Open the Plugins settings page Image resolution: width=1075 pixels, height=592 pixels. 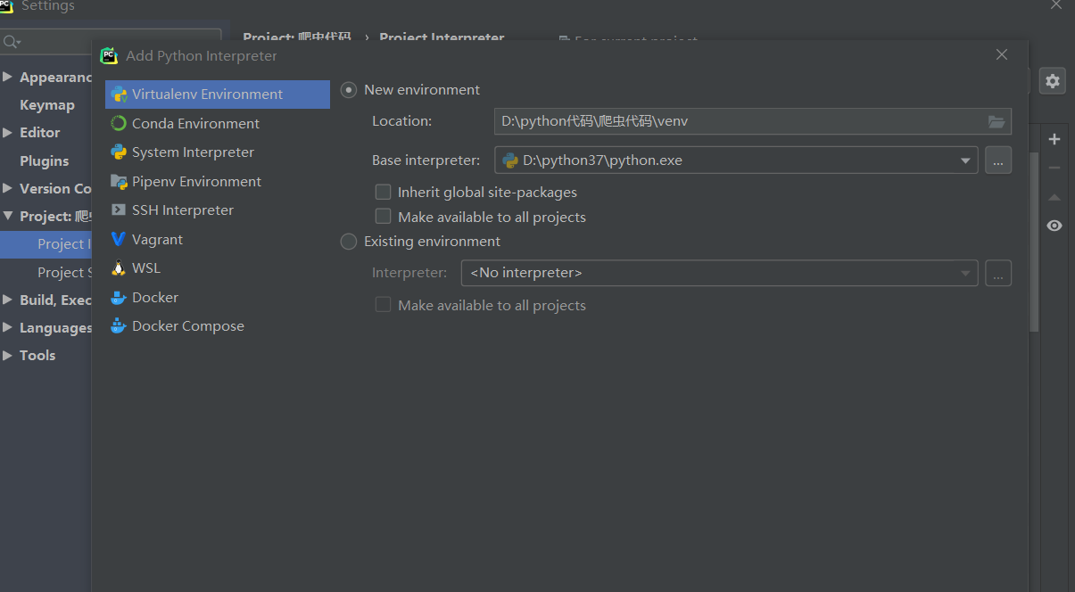click(45, 160)
